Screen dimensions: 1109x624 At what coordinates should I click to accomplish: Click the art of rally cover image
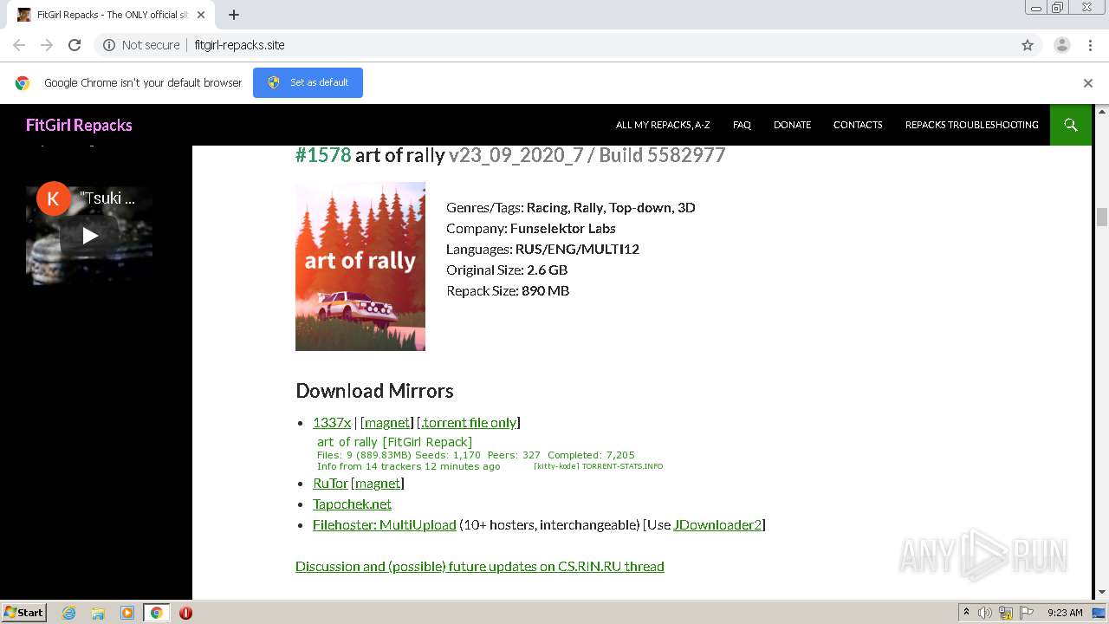coord(360,266)
